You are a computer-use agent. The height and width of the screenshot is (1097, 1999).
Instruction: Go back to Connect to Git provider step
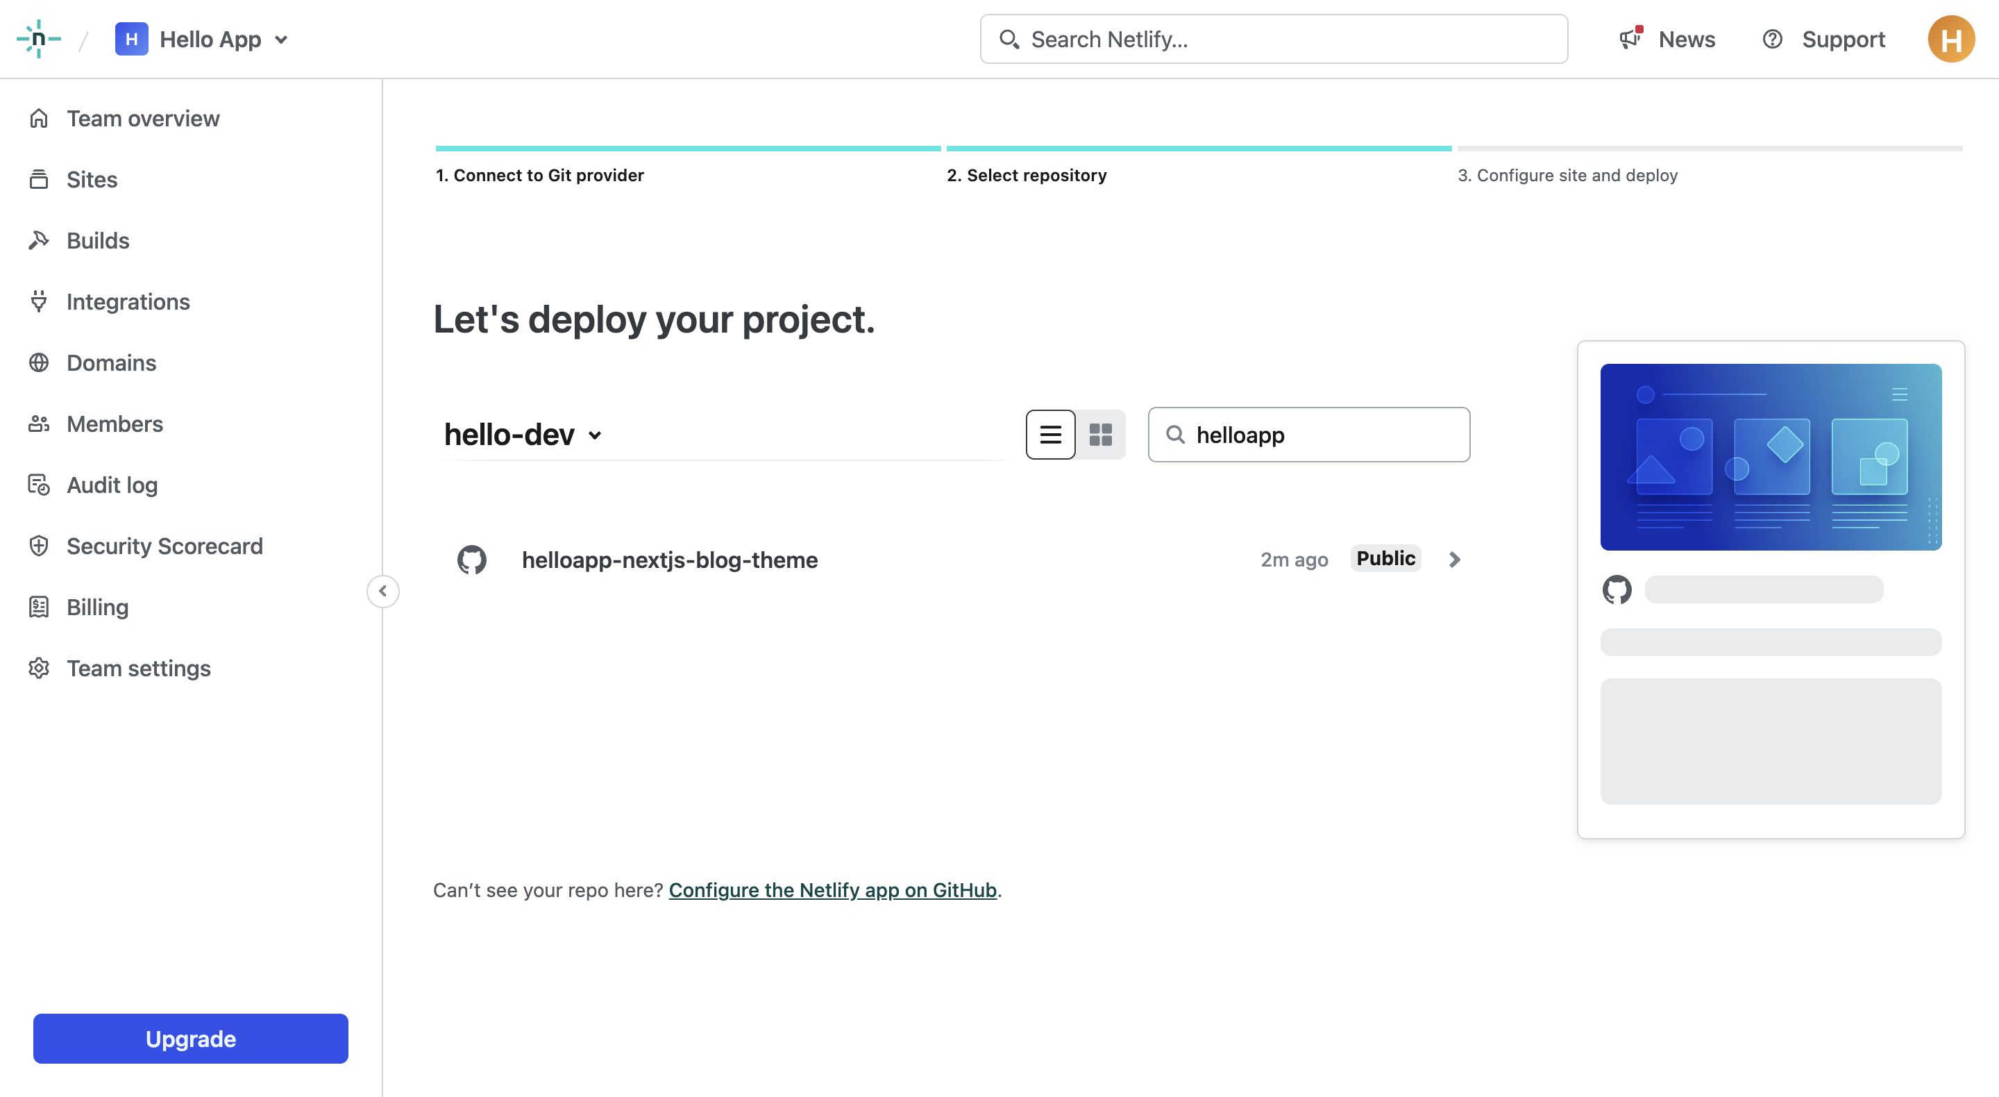[540, 176]
